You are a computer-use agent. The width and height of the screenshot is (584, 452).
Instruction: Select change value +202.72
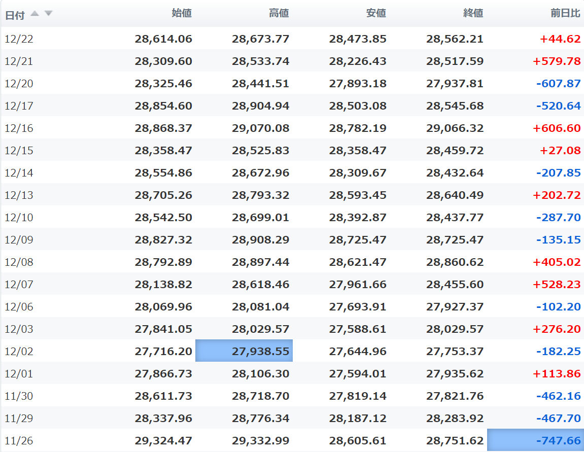(x=557, y=195)
